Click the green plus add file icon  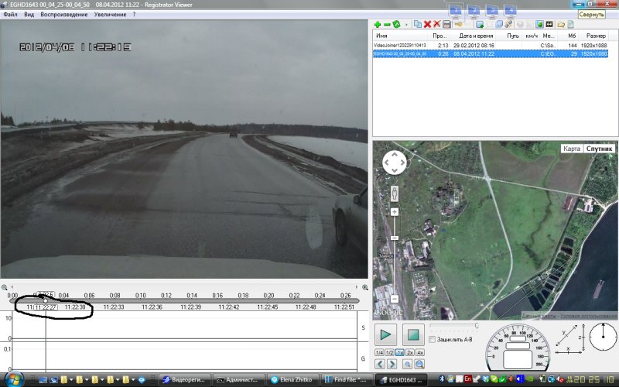click(377, 25)
